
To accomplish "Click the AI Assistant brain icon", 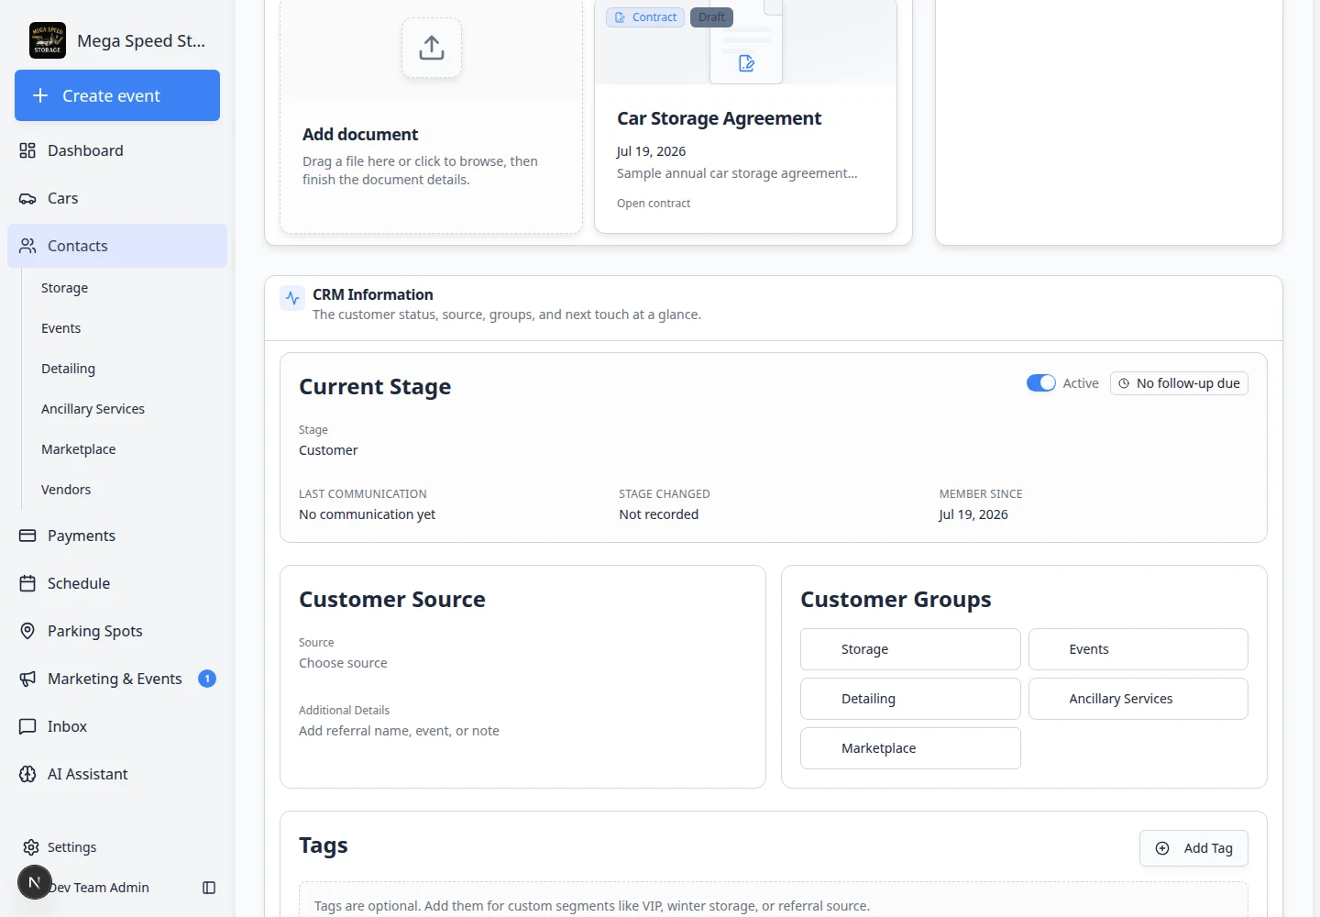I will tap(27, 774).
